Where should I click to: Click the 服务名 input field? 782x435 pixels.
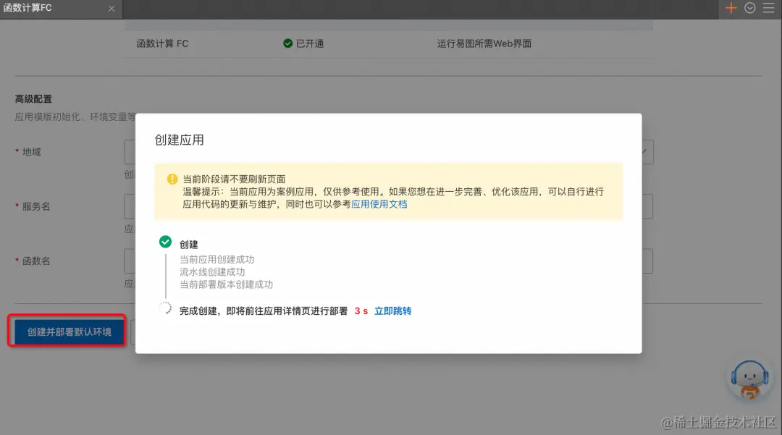click(x=129, y=206)
